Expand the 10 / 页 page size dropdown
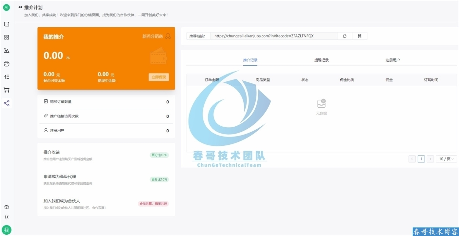This screenshot has height=236, width=459. pos(446,159)
